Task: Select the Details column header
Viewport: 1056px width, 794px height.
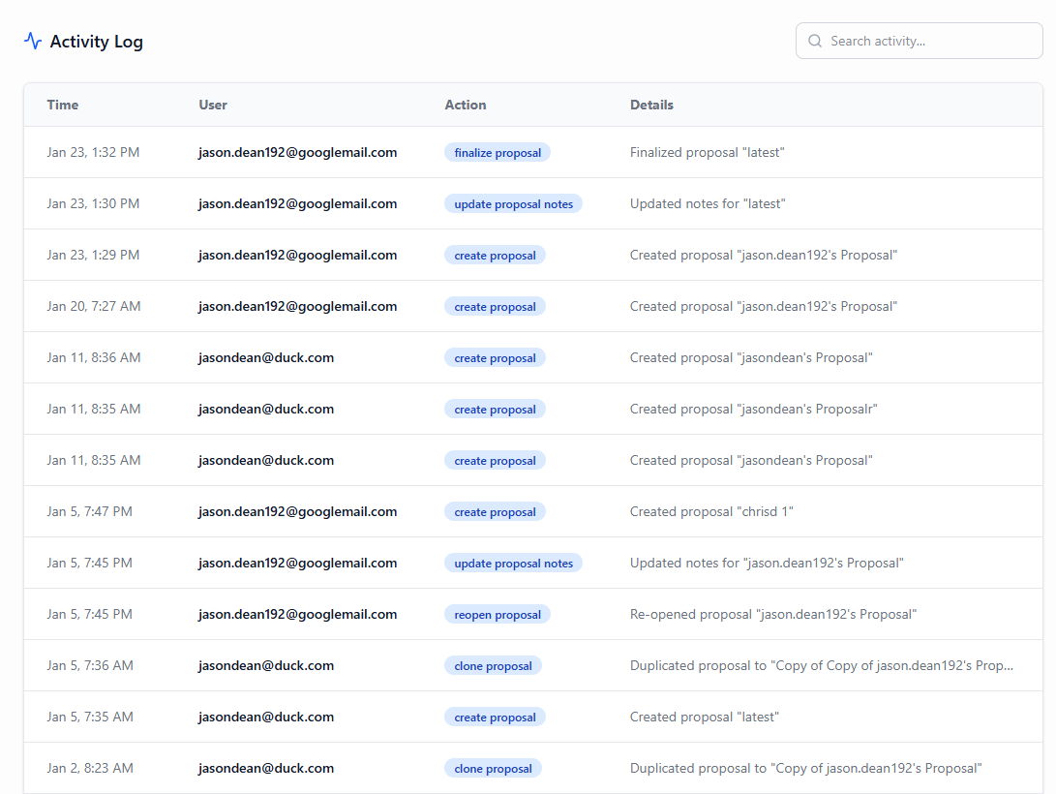Action: pyautogui.click(x=651, y=105)
